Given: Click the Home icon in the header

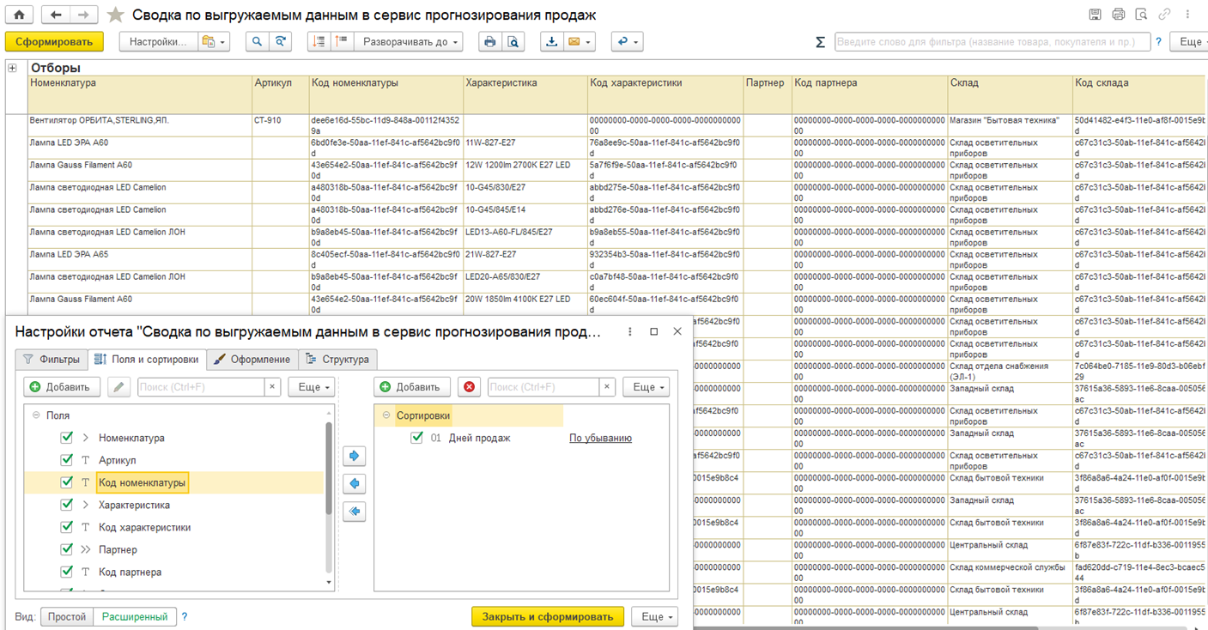Looking at the screenshot, I should [x=18, y=15].
